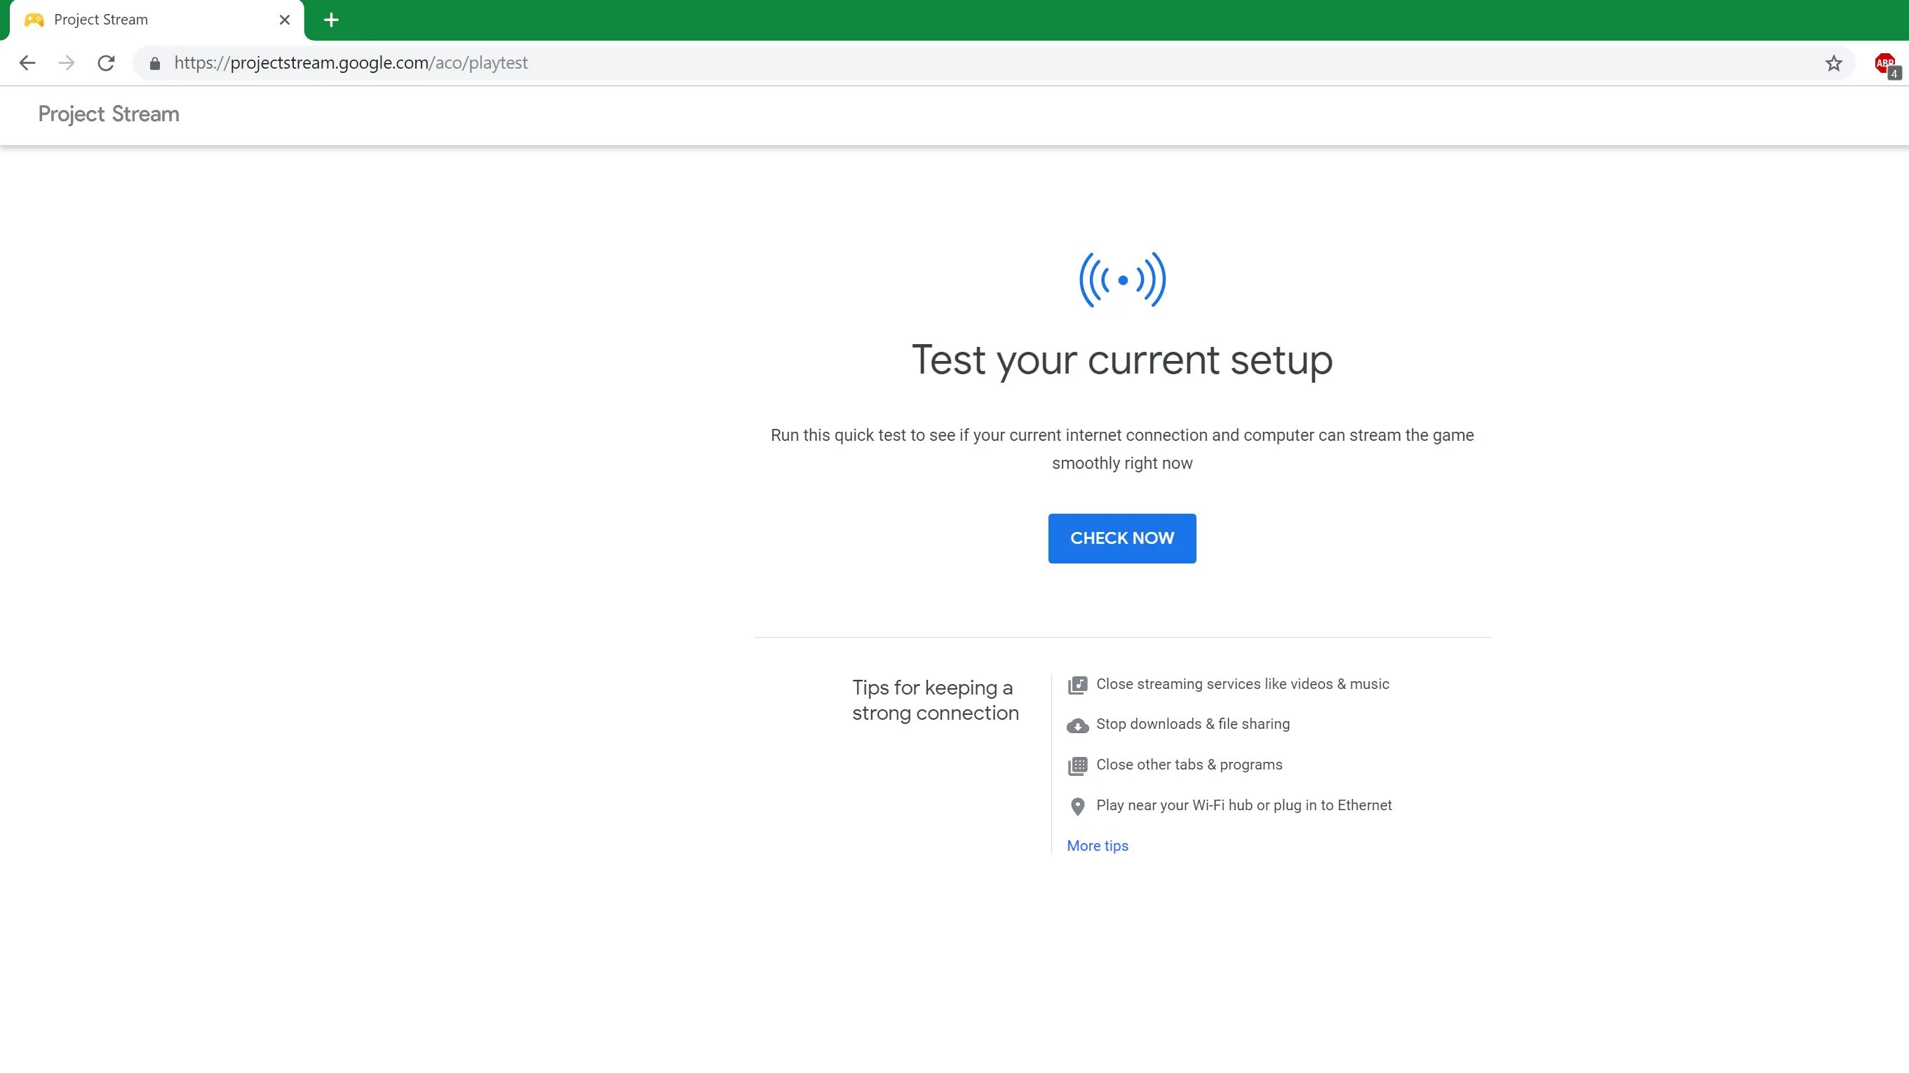
Task: Bookmark this page with the star icon
Action: pyautogui.click(x=1833, y=64)
